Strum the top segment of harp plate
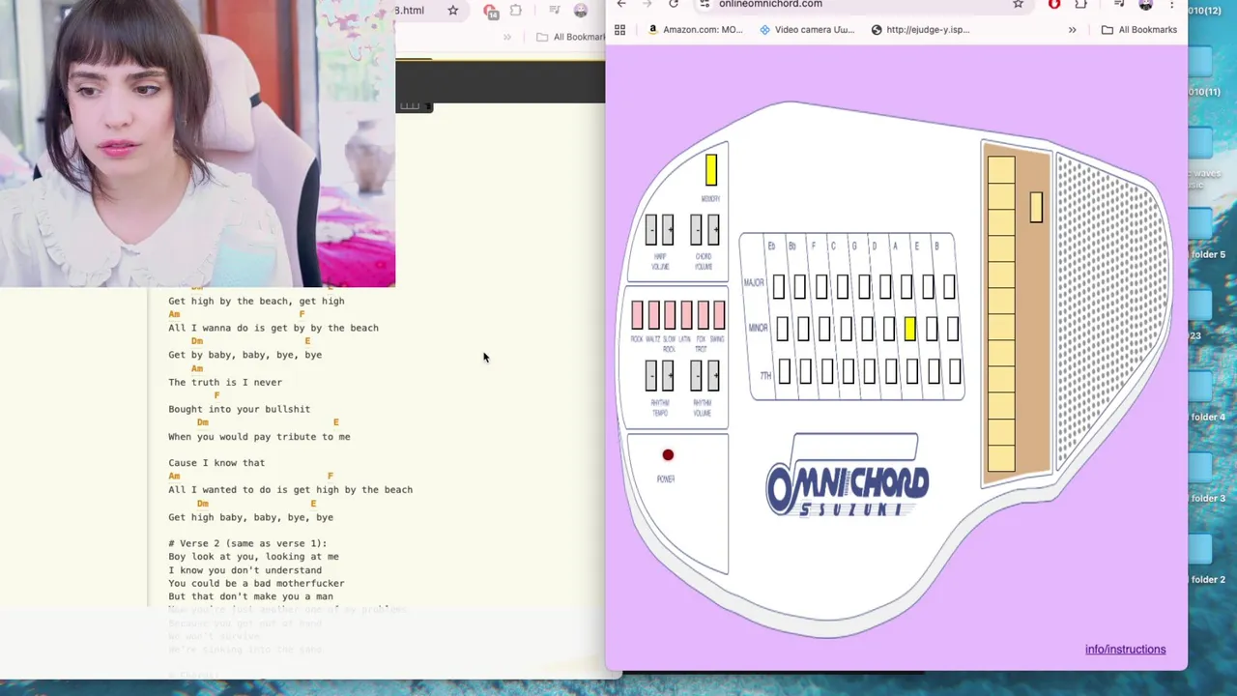Image resolution: width=1237 pixels, height=696 pixels. tap(1001, 169)
